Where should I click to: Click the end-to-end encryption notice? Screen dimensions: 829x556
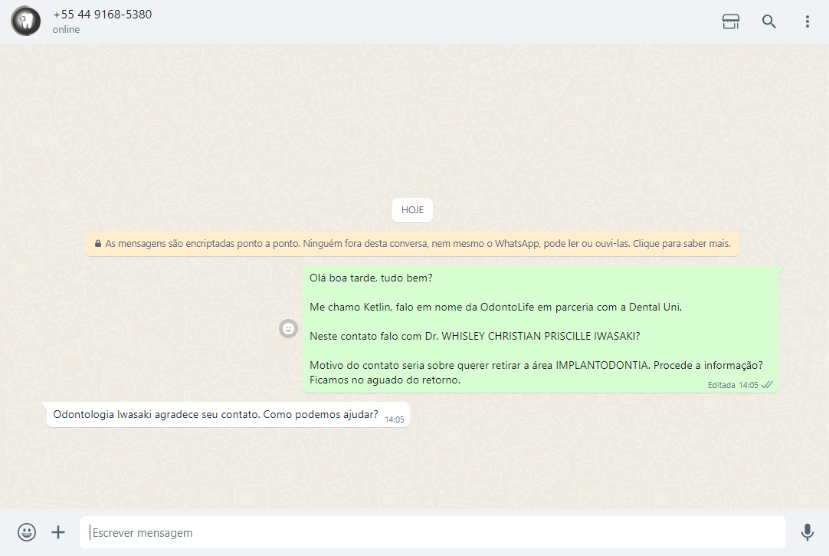click(x=412, y=244)
